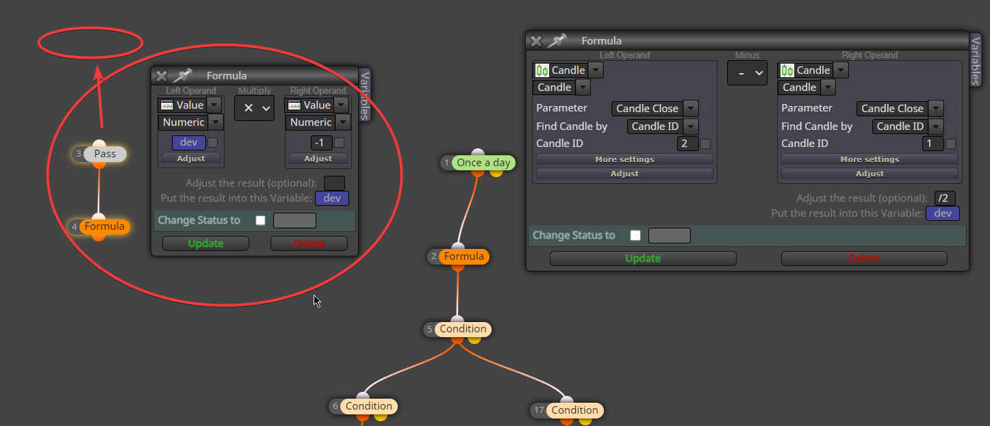
Task: Click the Candle ID field containing 2
Action: pos(688,144)
